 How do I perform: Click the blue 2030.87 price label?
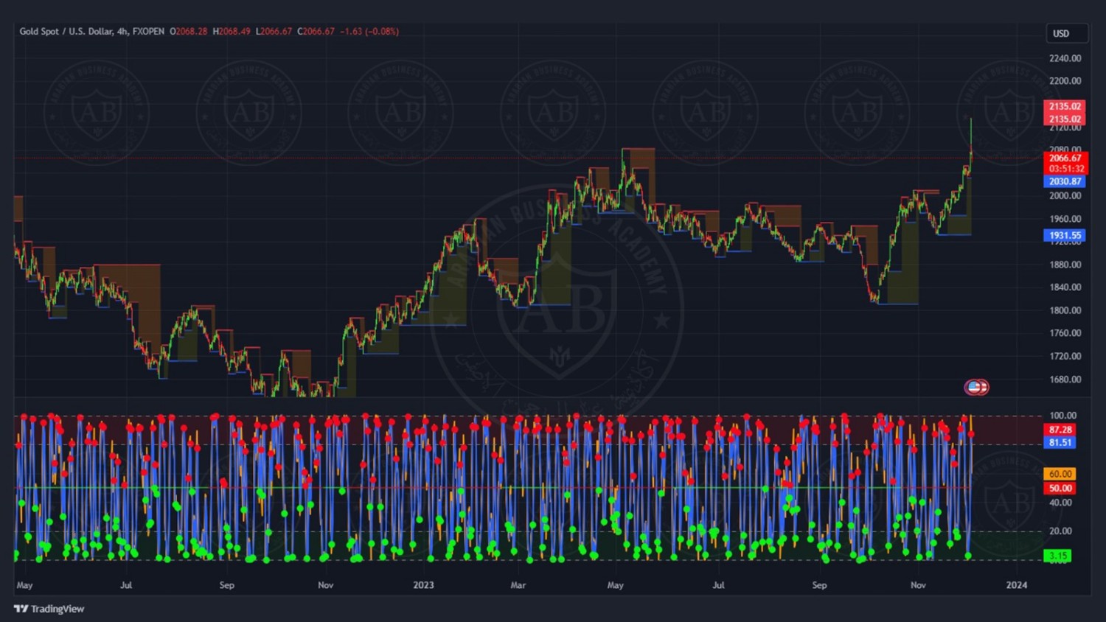point(1065,181)
